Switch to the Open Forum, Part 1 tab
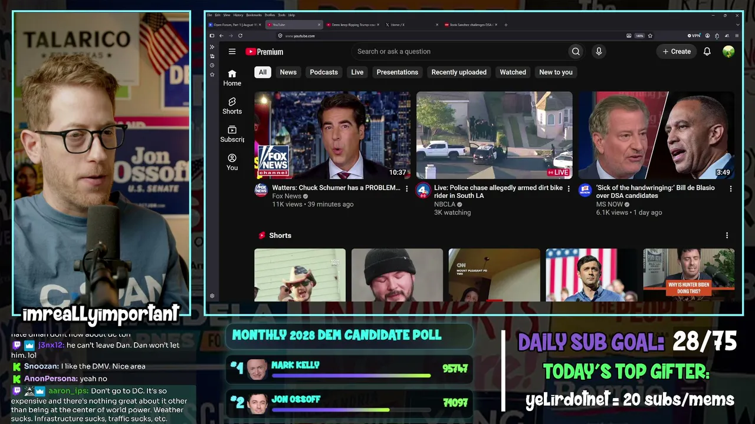755x424 pixels. (235, 25)
